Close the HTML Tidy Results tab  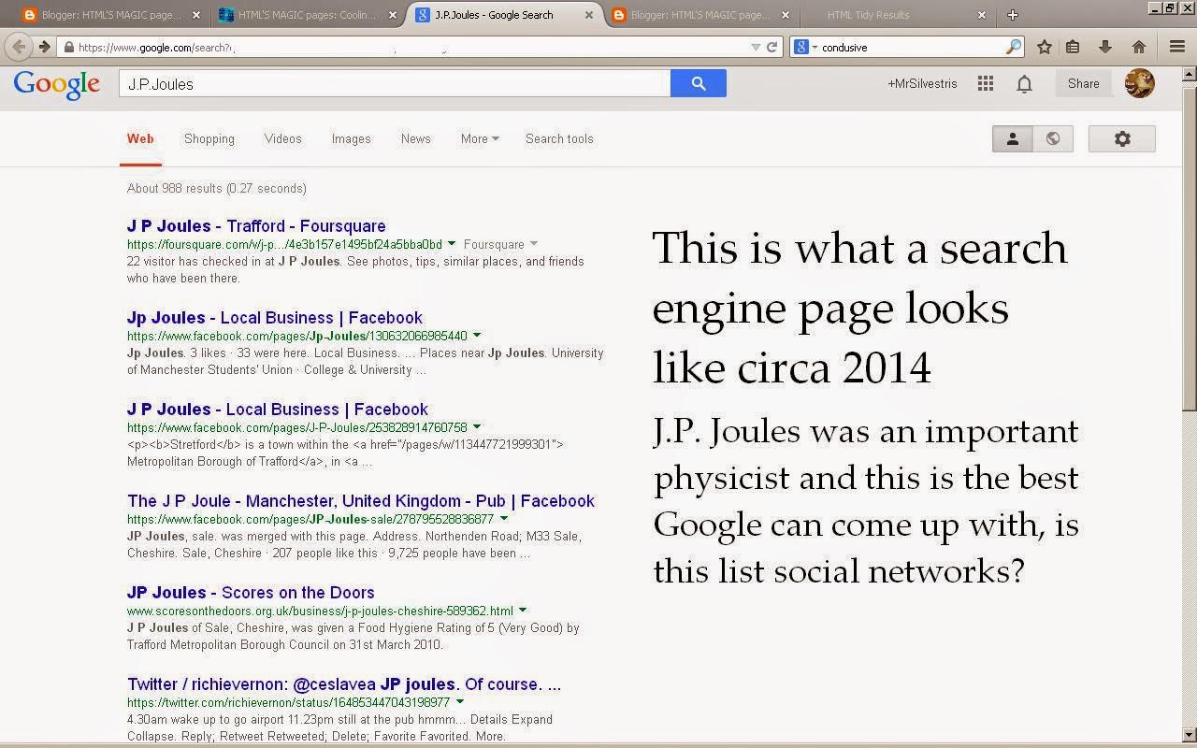tap(982, 15)
